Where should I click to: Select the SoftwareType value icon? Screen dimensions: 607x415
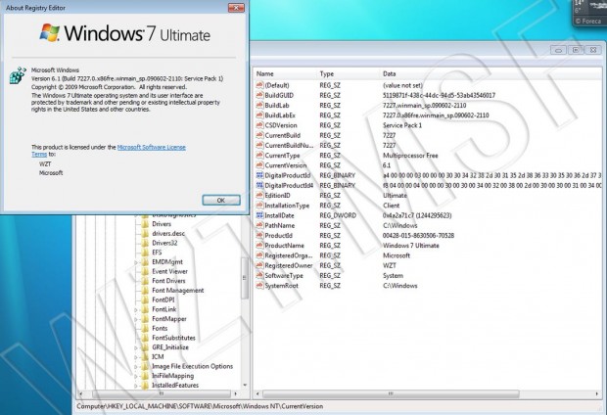tap(259, 275)
